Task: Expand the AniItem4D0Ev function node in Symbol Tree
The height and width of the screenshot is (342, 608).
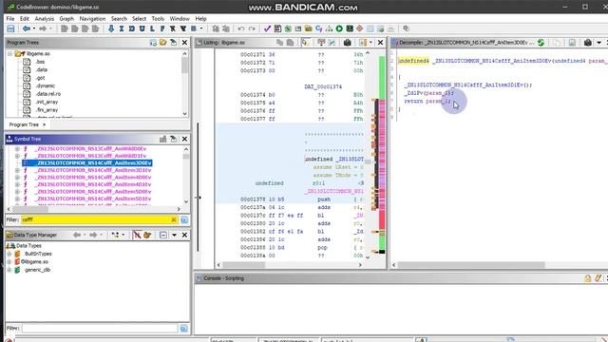Action: 17,178
